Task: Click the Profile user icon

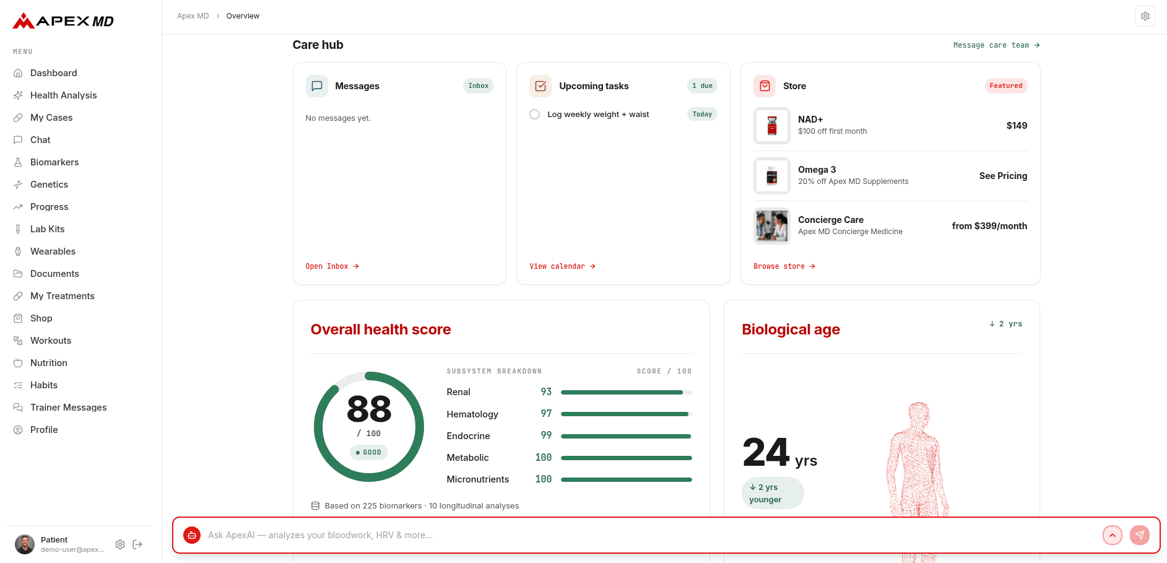Action: [18, 430]
